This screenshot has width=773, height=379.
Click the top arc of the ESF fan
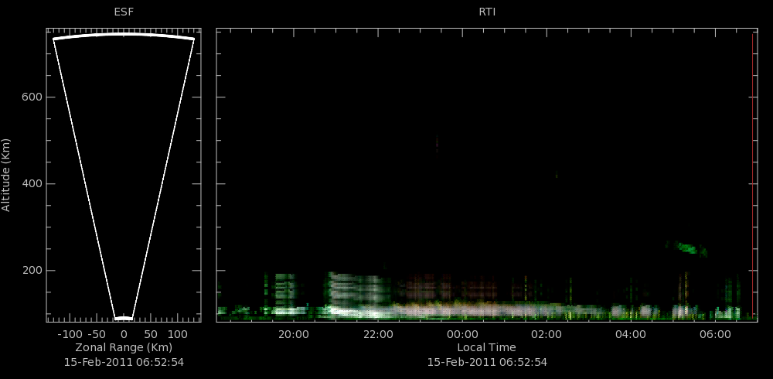point(124,35)
